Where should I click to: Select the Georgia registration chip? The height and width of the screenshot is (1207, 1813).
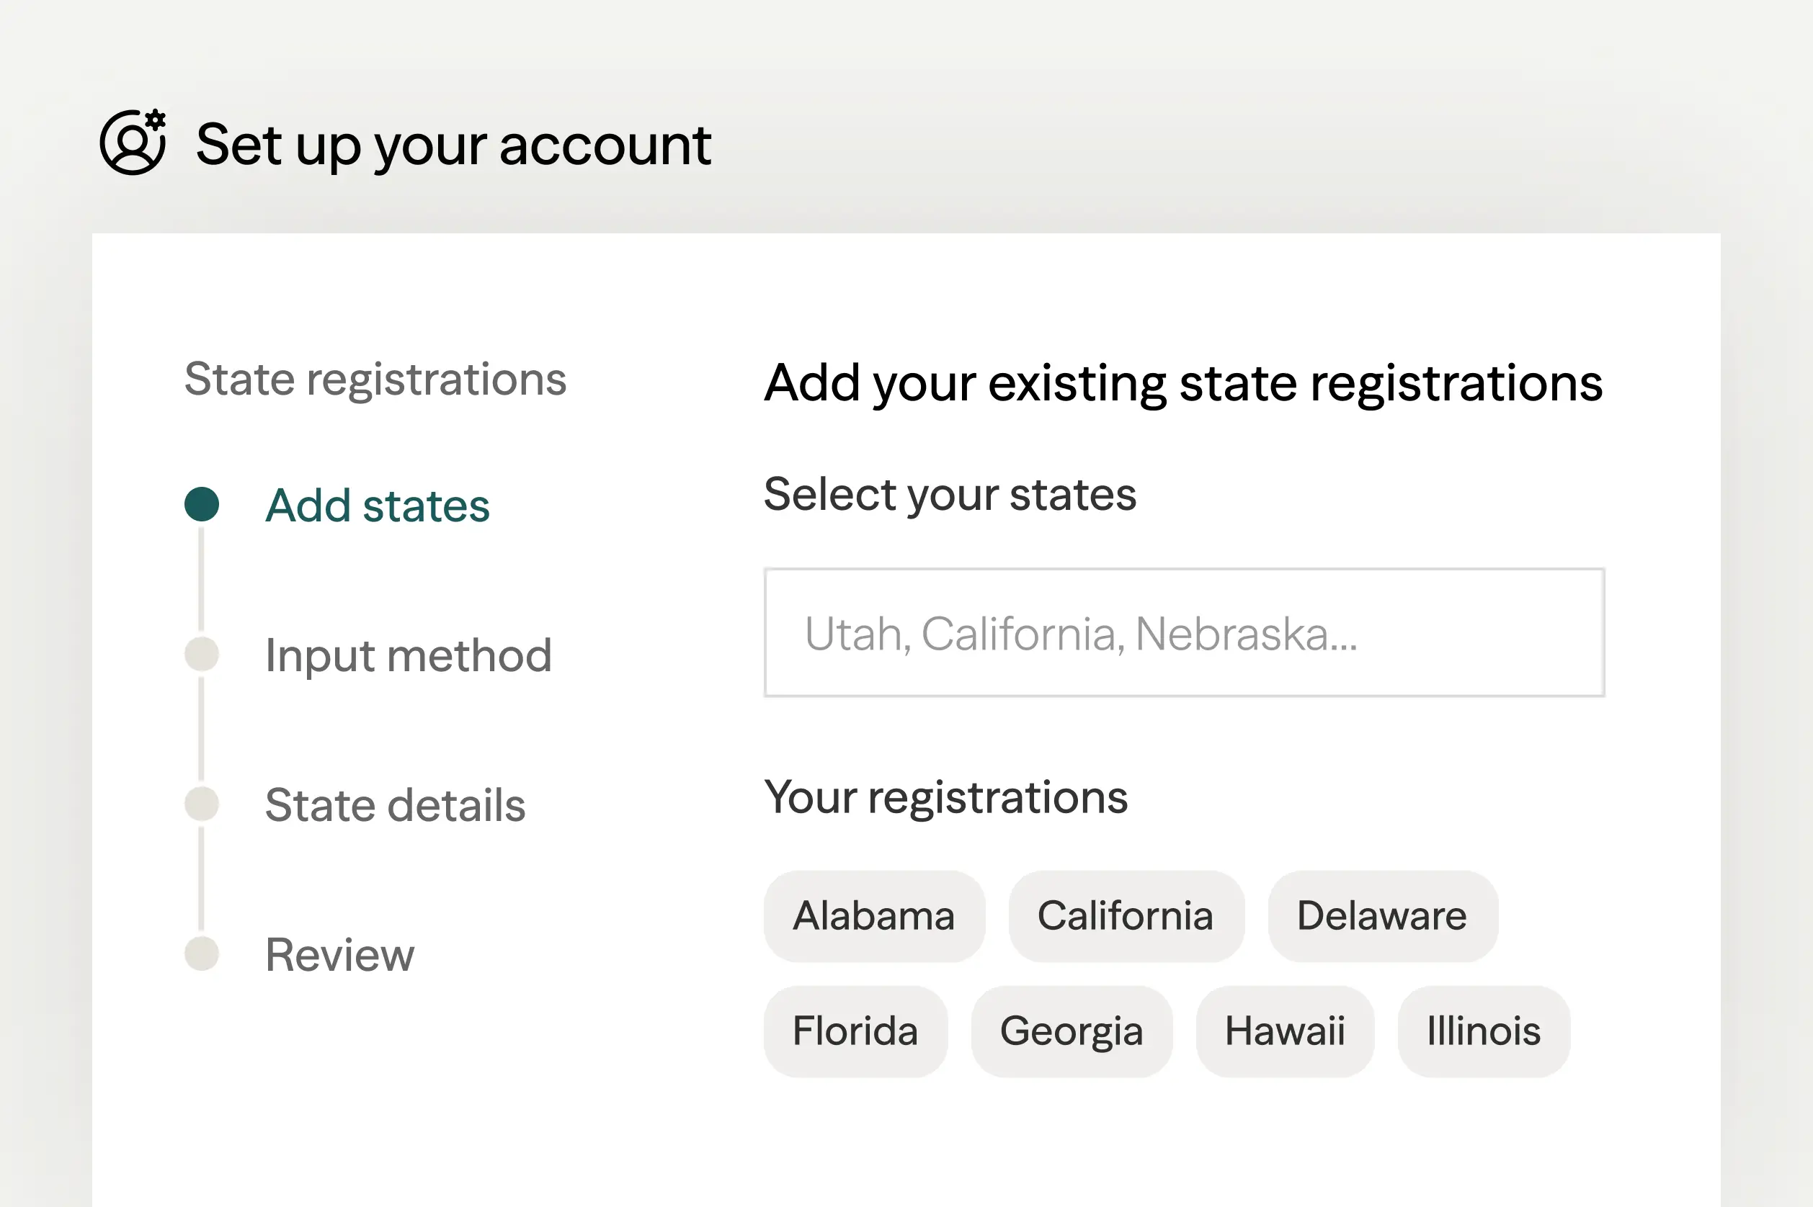click(x=1072, y=1031)
